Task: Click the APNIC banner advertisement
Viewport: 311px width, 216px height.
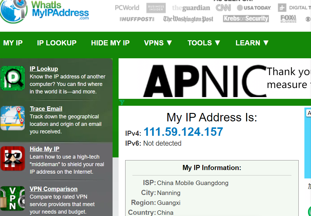Action: click(x=215, y=79)
